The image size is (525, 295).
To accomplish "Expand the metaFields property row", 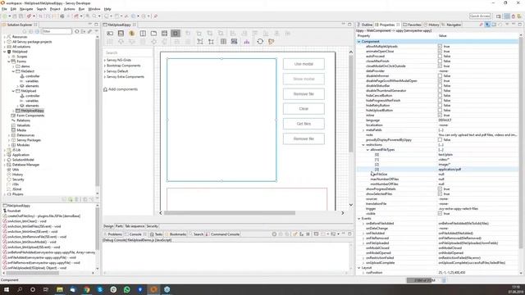I will (363, 130).
